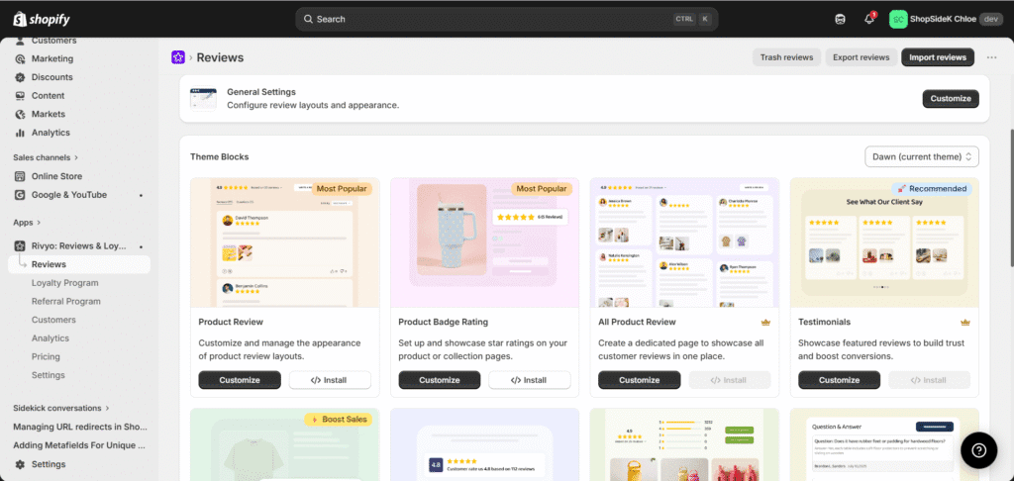Click Customize on Testimonials card
1014x481 pixels.
coord(840,380)
